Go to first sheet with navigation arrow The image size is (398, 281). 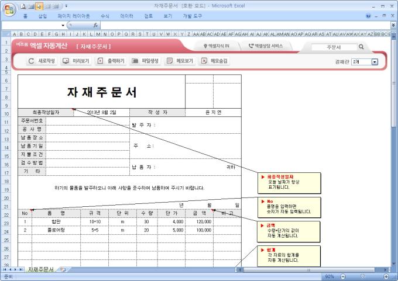click(x=5, y=269)
